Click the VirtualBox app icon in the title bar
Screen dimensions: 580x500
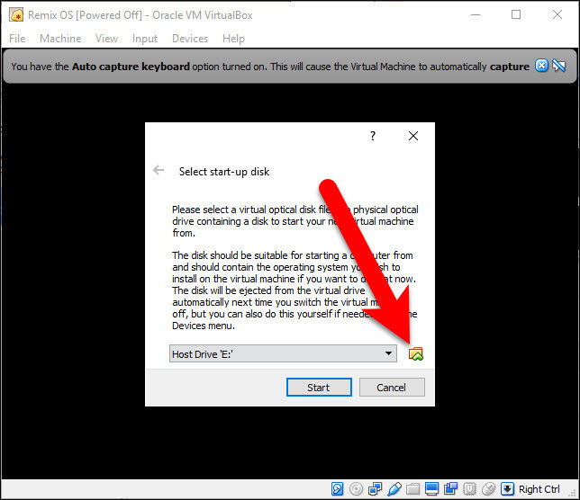point(16,14)
